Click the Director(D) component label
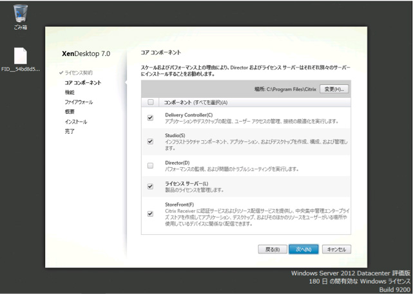Screen dimensions: 413x294 [177, 163]
